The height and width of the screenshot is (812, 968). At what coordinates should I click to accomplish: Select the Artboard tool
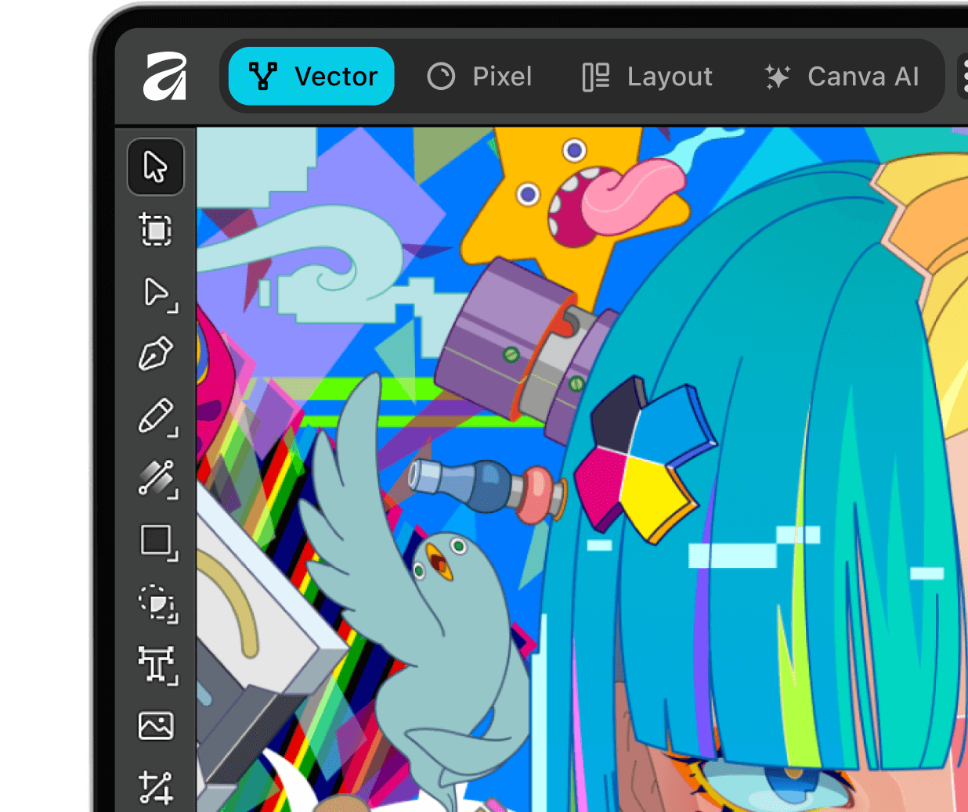156,230
